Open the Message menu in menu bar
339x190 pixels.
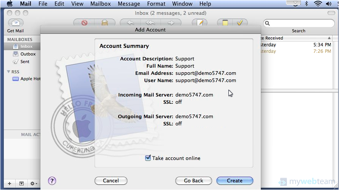point(129,4)
